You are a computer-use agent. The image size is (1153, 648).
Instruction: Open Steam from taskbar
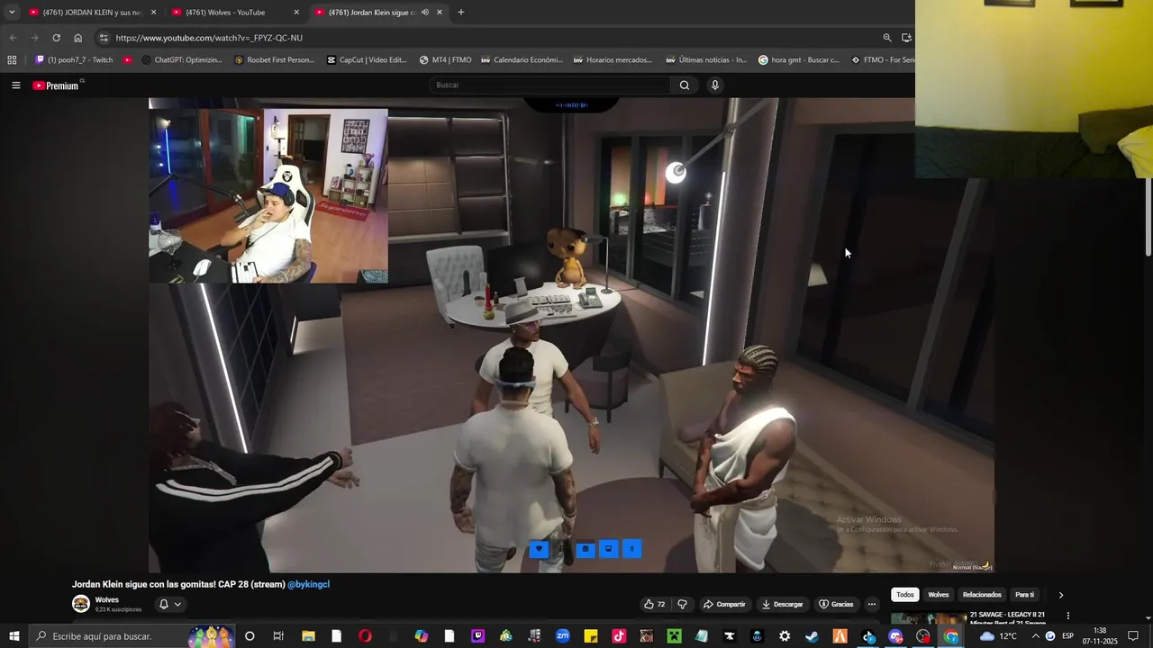tap(812, 636)
